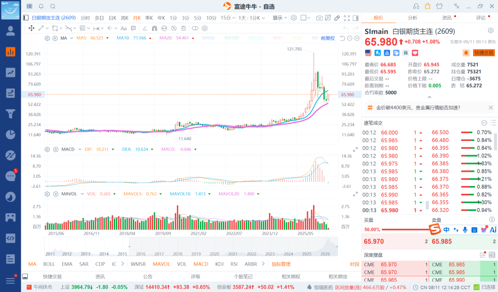Click the orange price alert bell icon
Viewport: 498px width, 292px height.
click(466, 53)
